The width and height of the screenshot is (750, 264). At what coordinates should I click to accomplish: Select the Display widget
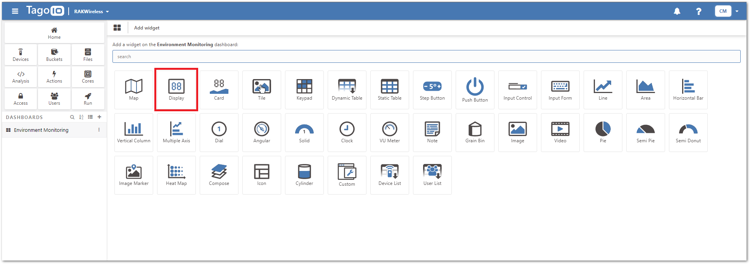[176, 90]
